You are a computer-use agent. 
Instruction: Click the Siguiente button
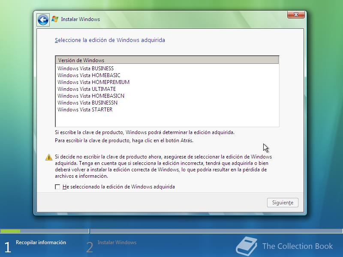tap(283, 203)
